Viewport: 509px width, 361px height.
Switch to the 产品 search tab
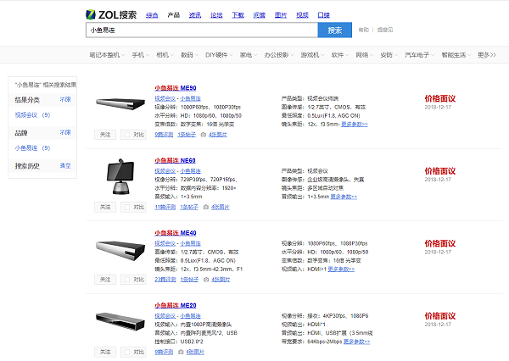point(173,15)
